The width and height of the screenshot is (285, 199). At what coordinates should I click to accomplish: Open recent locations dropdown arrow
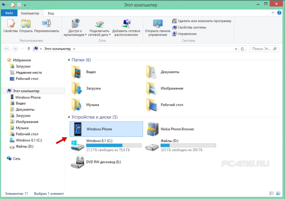pyautogui.click(x=22, y=49)
